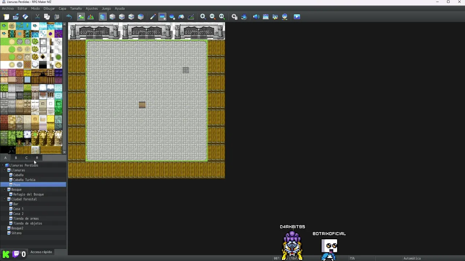
Task: Open the Ajustes menu
Action: pyautogui.click(x=92, y=8)
